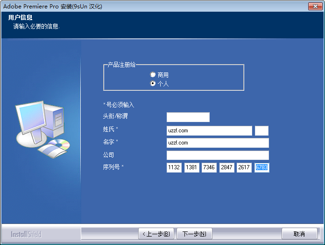Click the 头衔/称谓 input field
325x245 pixels.
coord(188,117)
